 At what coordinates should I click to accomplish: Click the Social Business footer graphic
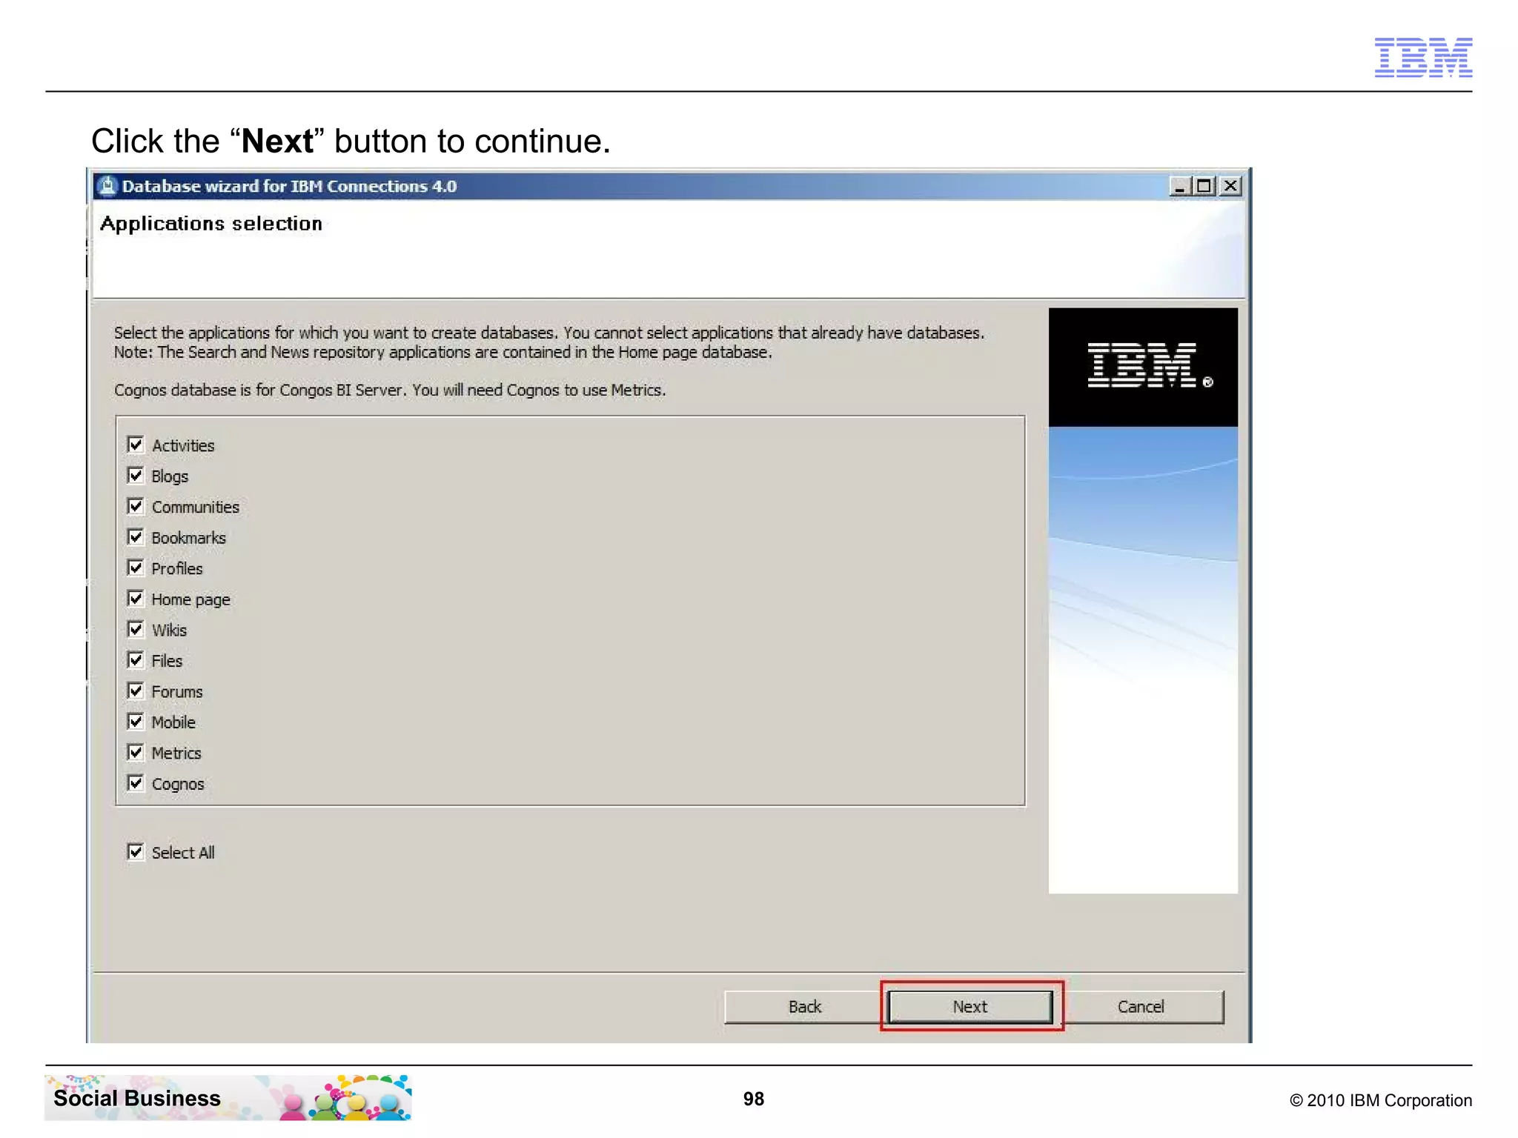point(228,1097)
